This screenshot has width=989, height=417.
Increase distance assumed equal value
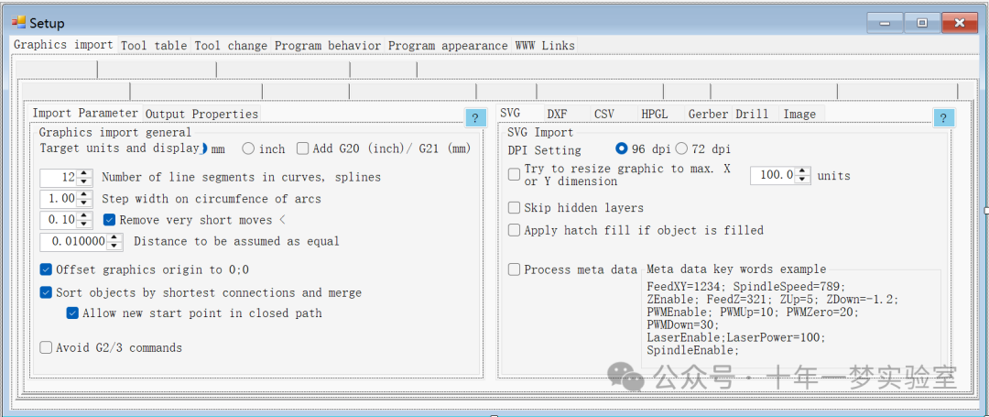pos(114,237)
